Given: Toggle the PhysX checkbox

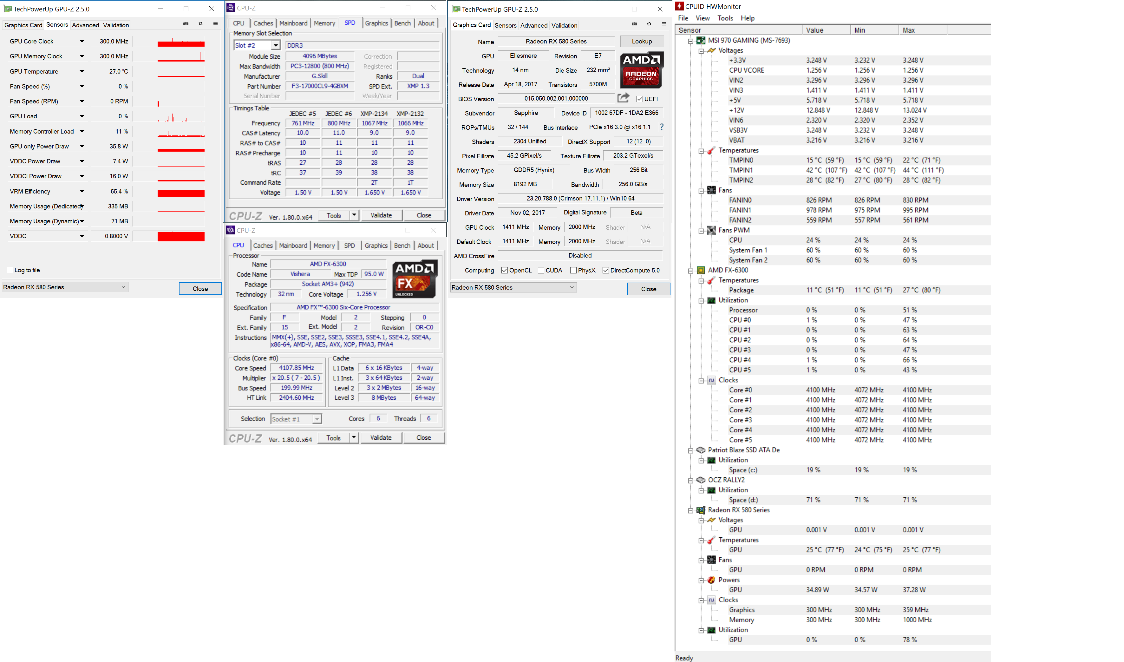Looking at the screenshot, I should click(574, 270).
